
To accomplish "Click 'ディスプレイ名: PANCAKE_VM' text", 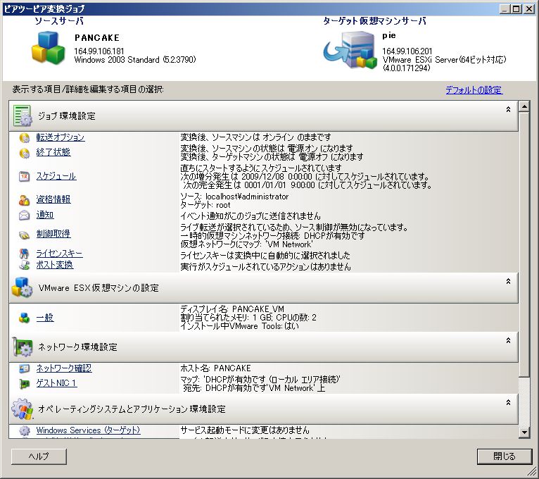I will (x=232, y=309).
